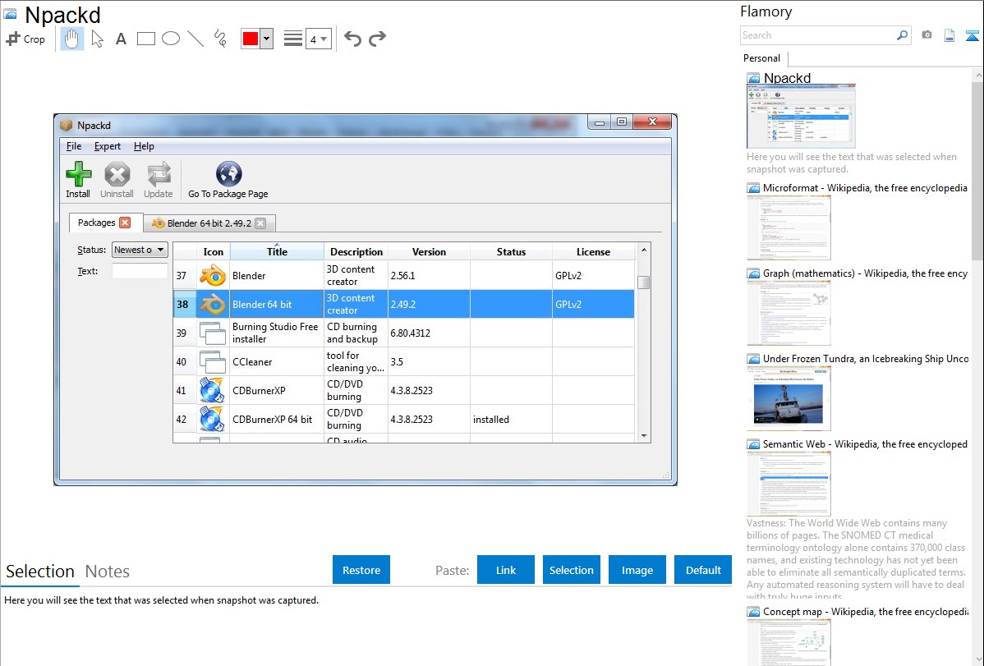Select the text annotation tool

click(121, 39)
